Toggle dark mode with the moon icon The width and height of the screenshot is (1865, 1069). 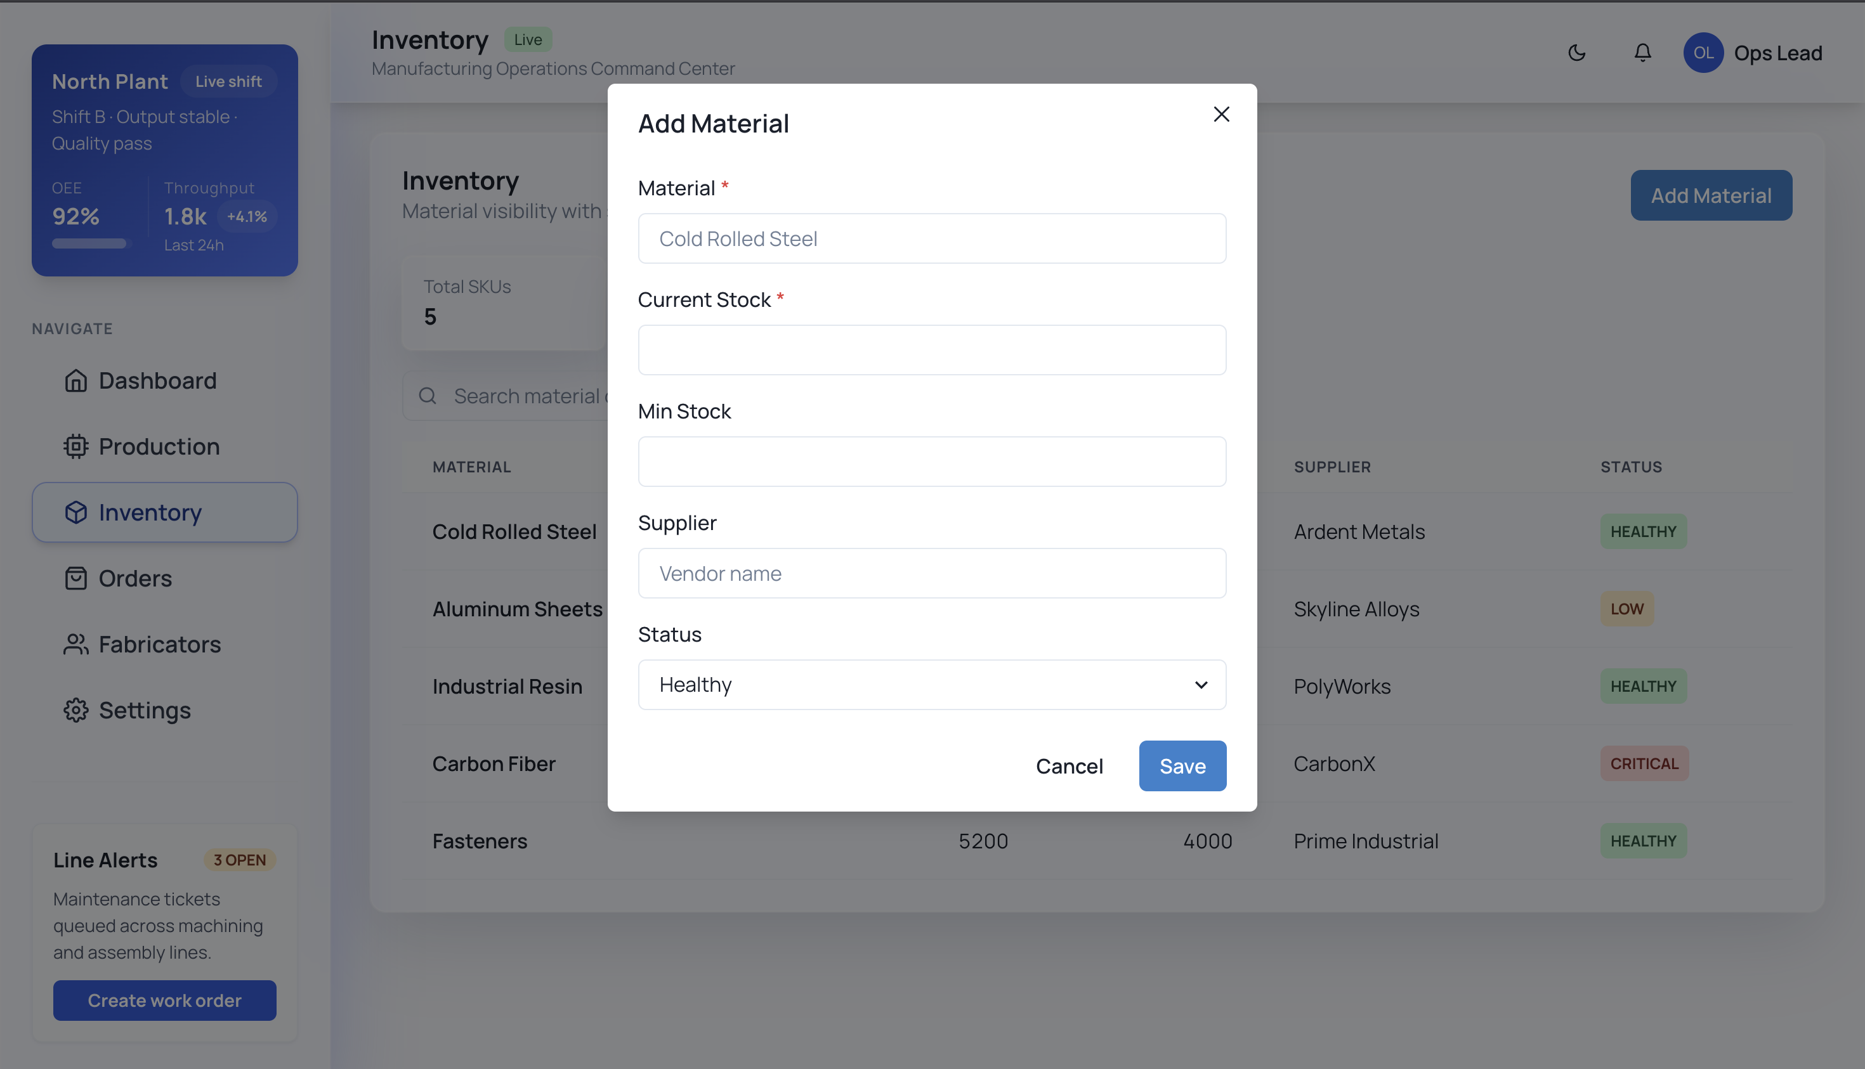(1577, 52)
